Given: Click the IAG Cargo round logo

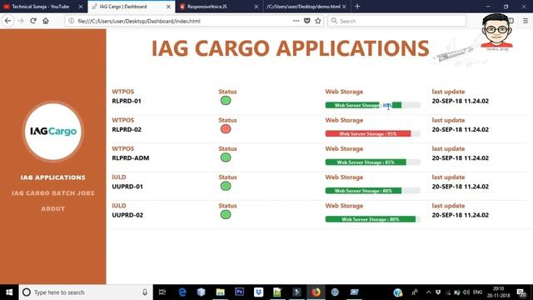Looking at the screenshot, I should [x=52, y=132].
